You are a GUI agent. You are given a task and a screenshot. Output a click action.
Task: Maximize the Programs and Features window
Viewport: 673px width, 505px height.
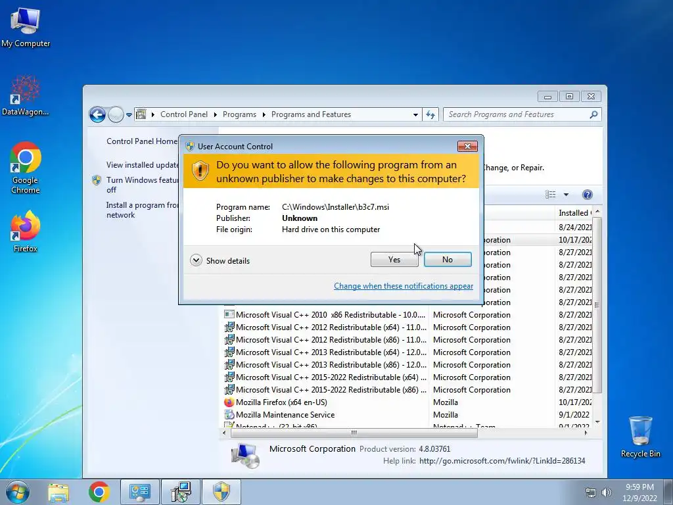569,97
